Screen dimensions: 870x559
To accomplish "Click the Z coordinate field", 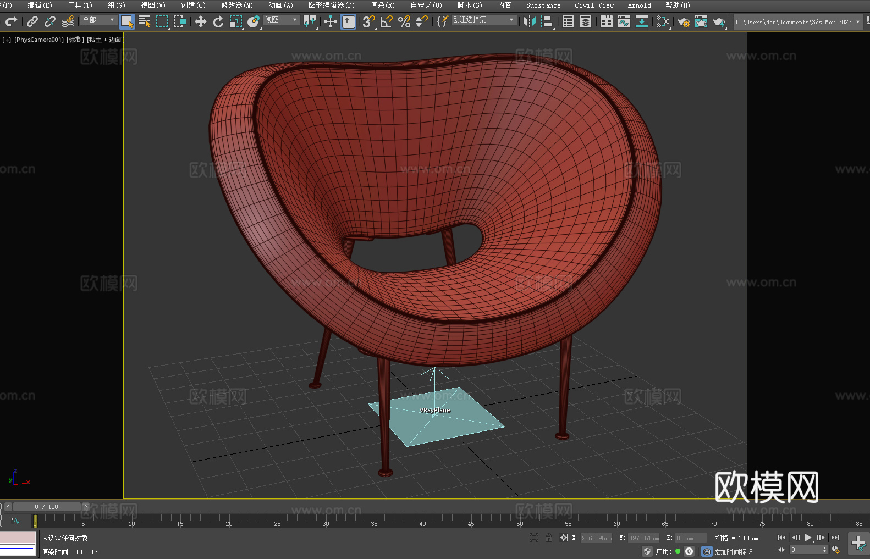I will 691,538.
